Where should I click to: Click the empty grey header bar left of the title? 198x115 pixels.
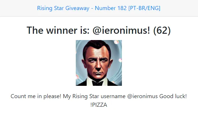[17, 8]
